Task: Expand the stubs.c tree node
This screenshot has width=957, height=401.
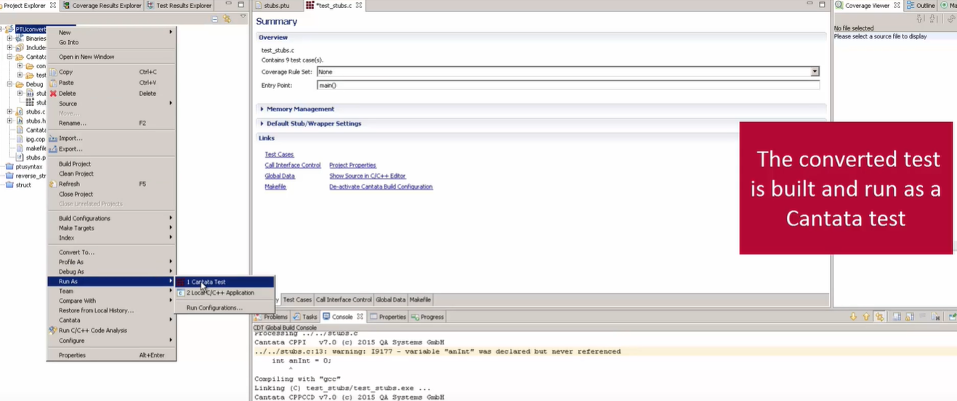Action: (10, 112)
